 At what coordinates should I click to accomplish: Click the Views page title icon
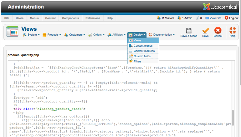click(12, 32)
